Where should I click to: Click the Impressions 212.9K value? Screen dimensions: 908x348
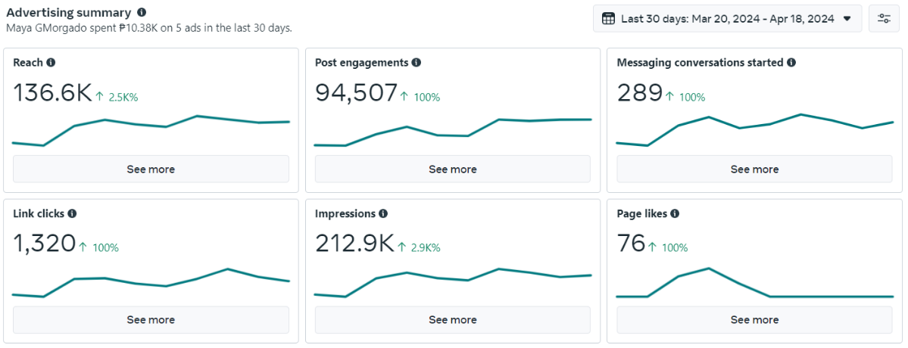click(354, 244)
